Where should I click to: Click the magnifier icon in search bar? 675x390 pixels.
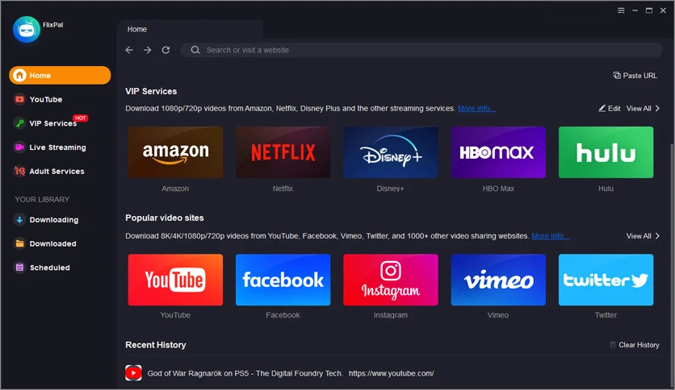195,50
